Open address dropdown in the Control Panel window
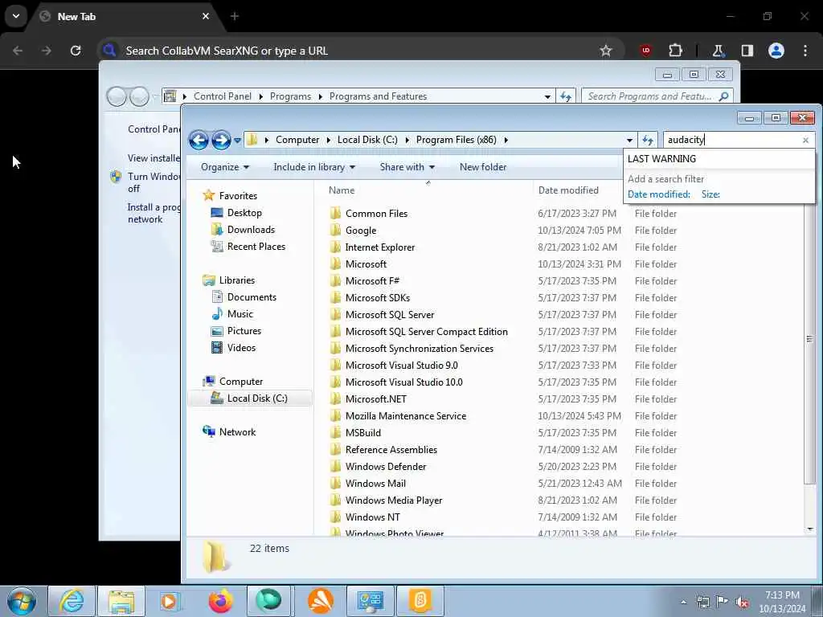823x617 pixels. click(x=547, y=96)
